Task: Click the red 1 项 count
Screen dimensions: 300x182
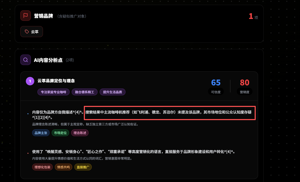Action: tap(253, 16)
